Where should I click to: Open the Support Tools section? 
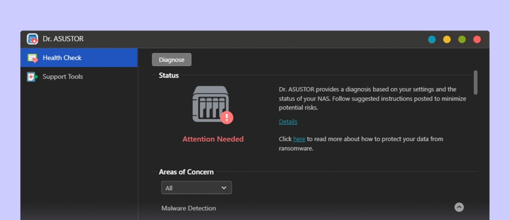tap(79, 77)
